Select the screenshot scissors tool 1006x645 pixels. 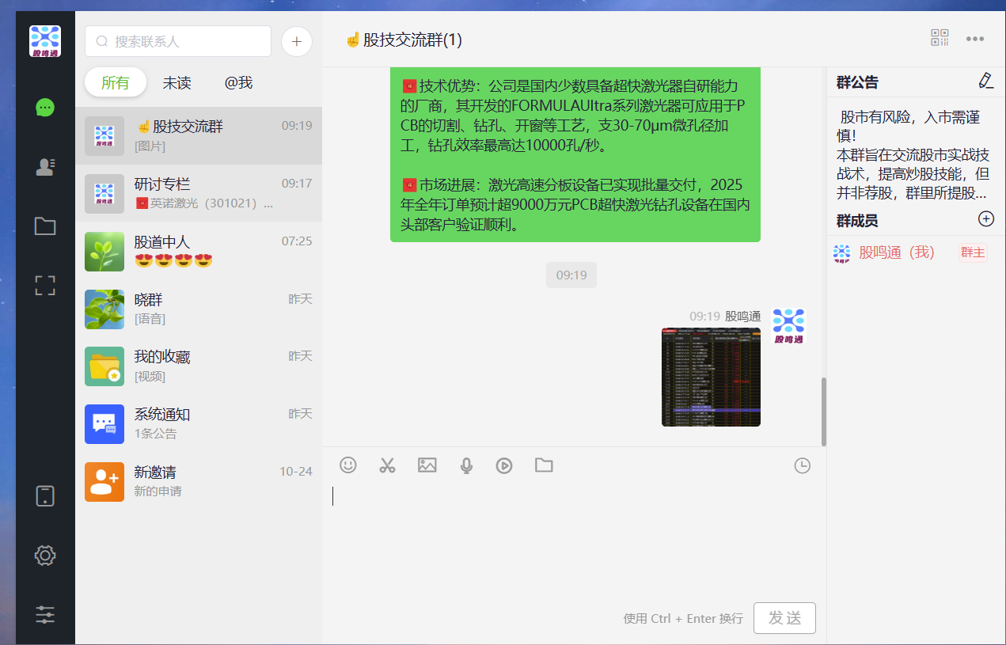(x=387, y=465)
